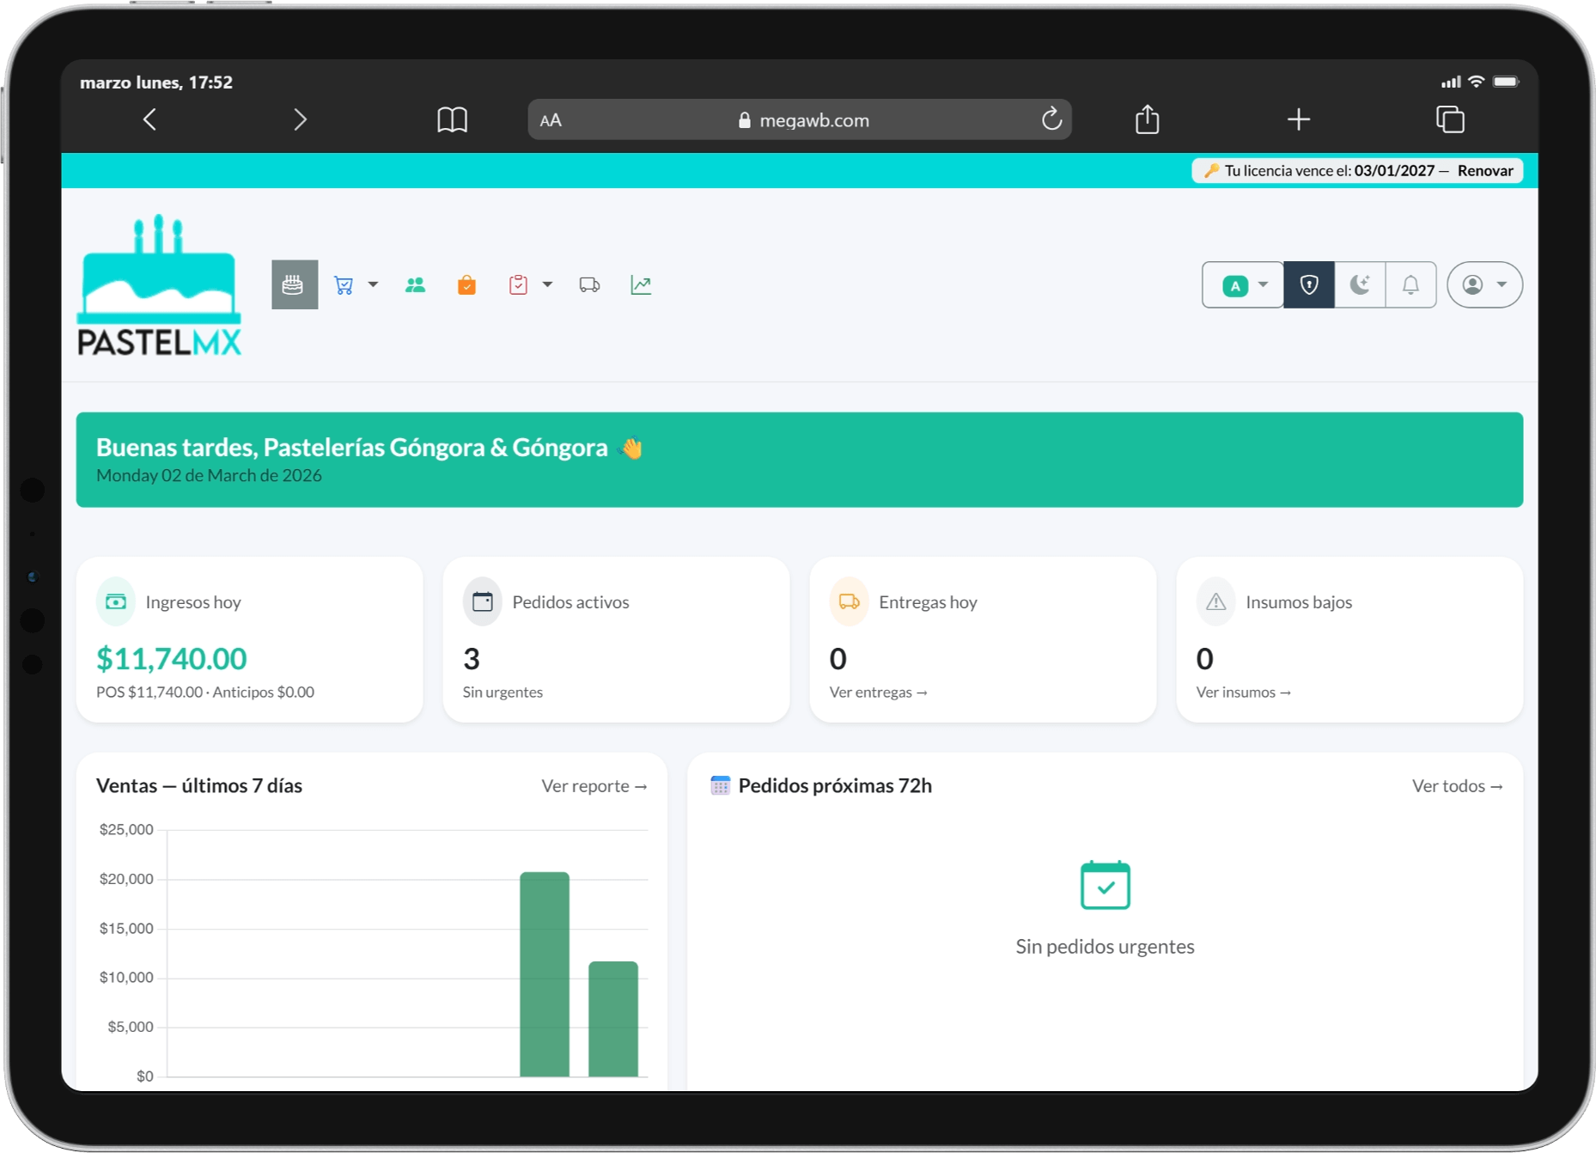
Task: Open the reports line chart icon
Action: click(641, 285)
